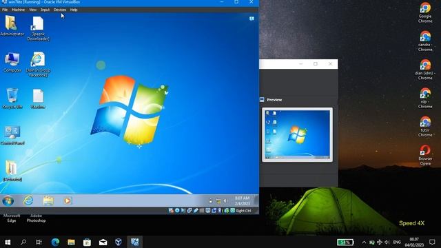Select the rdp - Chrome desktop shortcut
Image resolution: width=441 pixels, height=248 pixels.
(x=425, y=99)
